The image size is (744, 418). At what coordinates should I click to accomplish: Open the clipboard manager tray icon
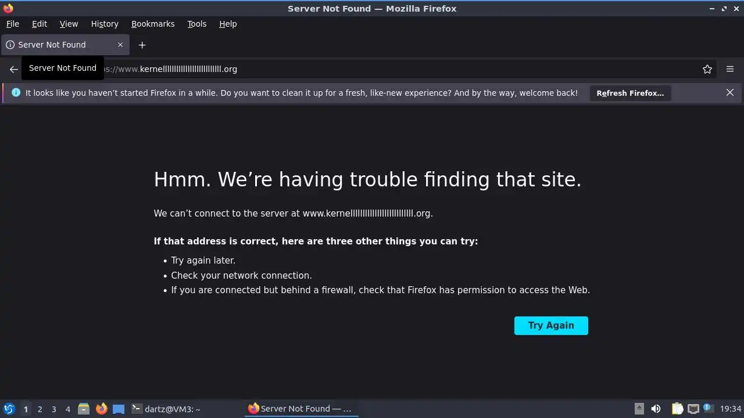click(x=677, y=409)
